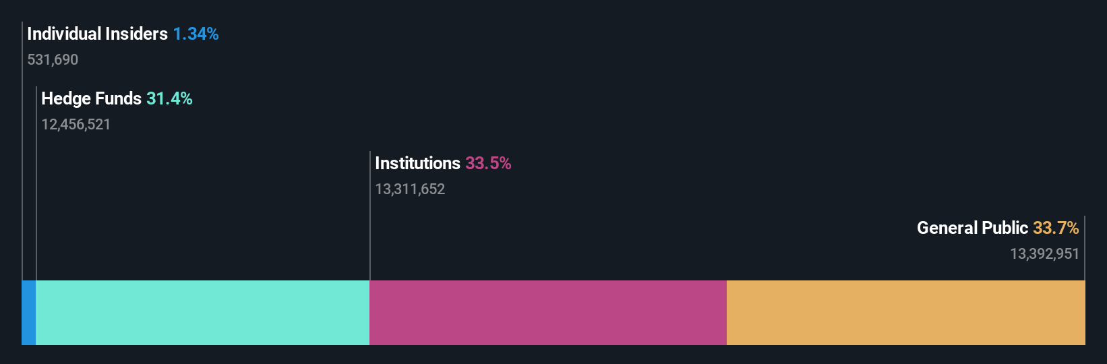Click the 33.5% percentage value
The width and height of the screenshot is (1107, 364).
coord(488,163)
